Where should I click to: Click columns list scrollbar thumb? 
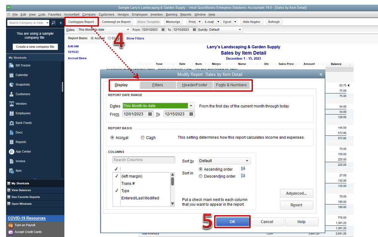pyautogui.click(x=173, y=182)
